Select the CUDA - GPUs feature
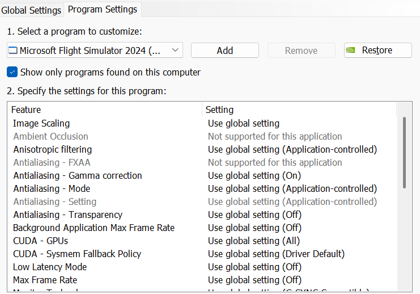This screenshot has width=420, height=294. (40, 241)
